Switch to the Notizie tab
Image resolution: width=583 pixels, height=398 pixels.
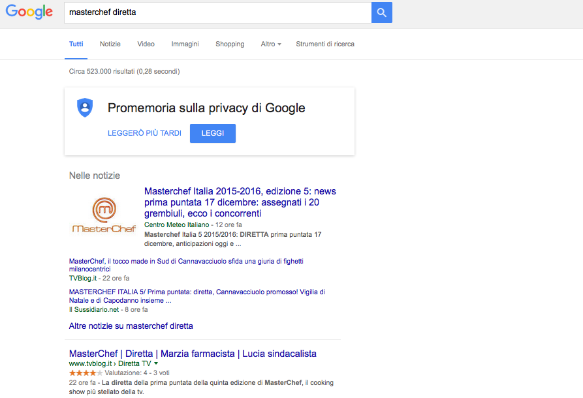(x=110, y=44)
